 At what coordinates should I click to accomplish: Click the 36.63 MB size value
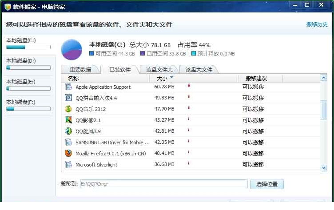coord(164,164)
